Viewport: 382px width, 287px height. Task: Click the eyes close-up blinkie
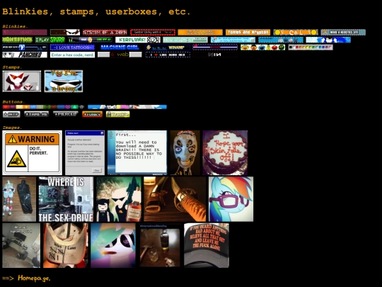[65, 32]
